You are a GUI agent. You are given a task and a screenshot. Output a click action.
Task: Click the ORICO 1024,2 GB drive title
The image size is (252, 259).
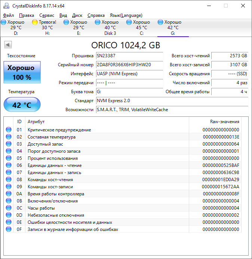click(126, 45)
